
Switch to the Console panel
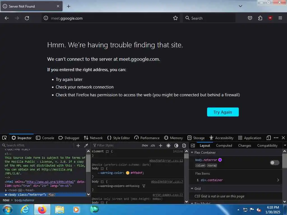[45, 138]
